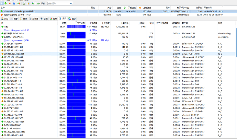Click the red checkmark toolbar icon
The image size is (237, 139).
click(10, 3)
